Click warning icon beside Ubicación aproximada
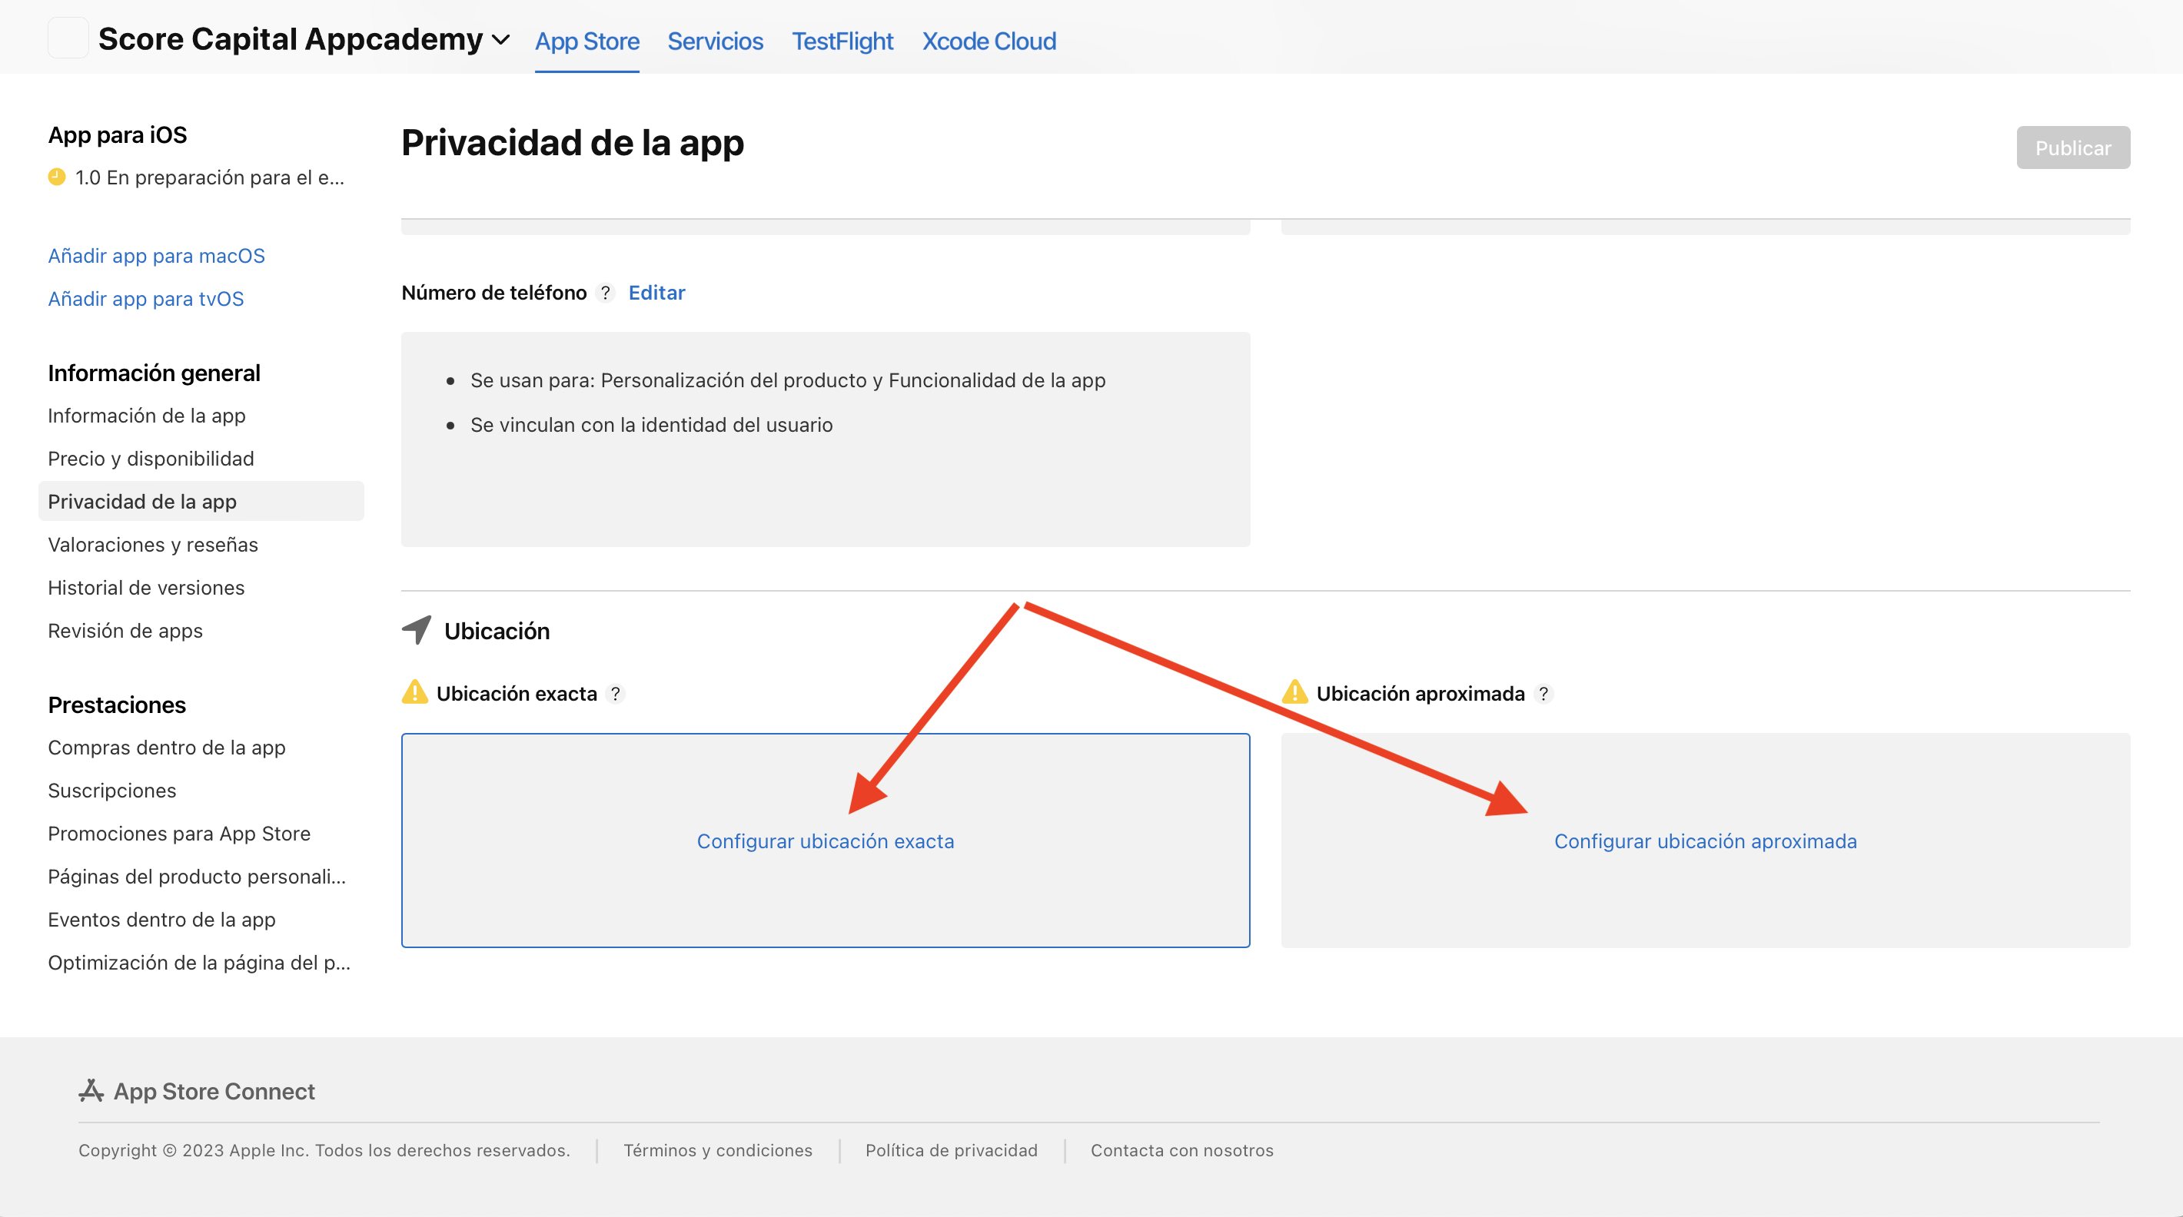This screenshot has width=2183, height=1217. pos(1294,692)
